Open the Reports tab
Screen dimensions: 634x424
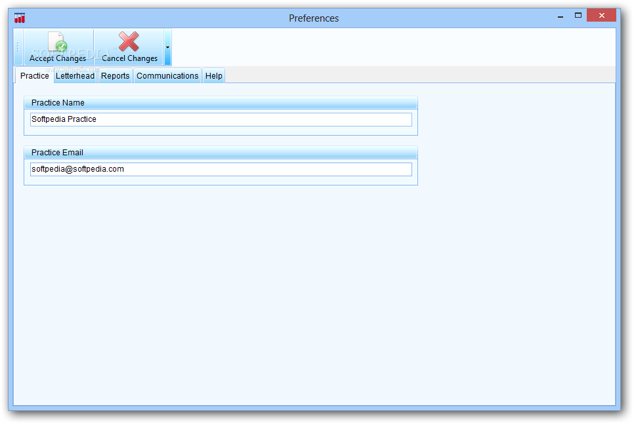116,76
